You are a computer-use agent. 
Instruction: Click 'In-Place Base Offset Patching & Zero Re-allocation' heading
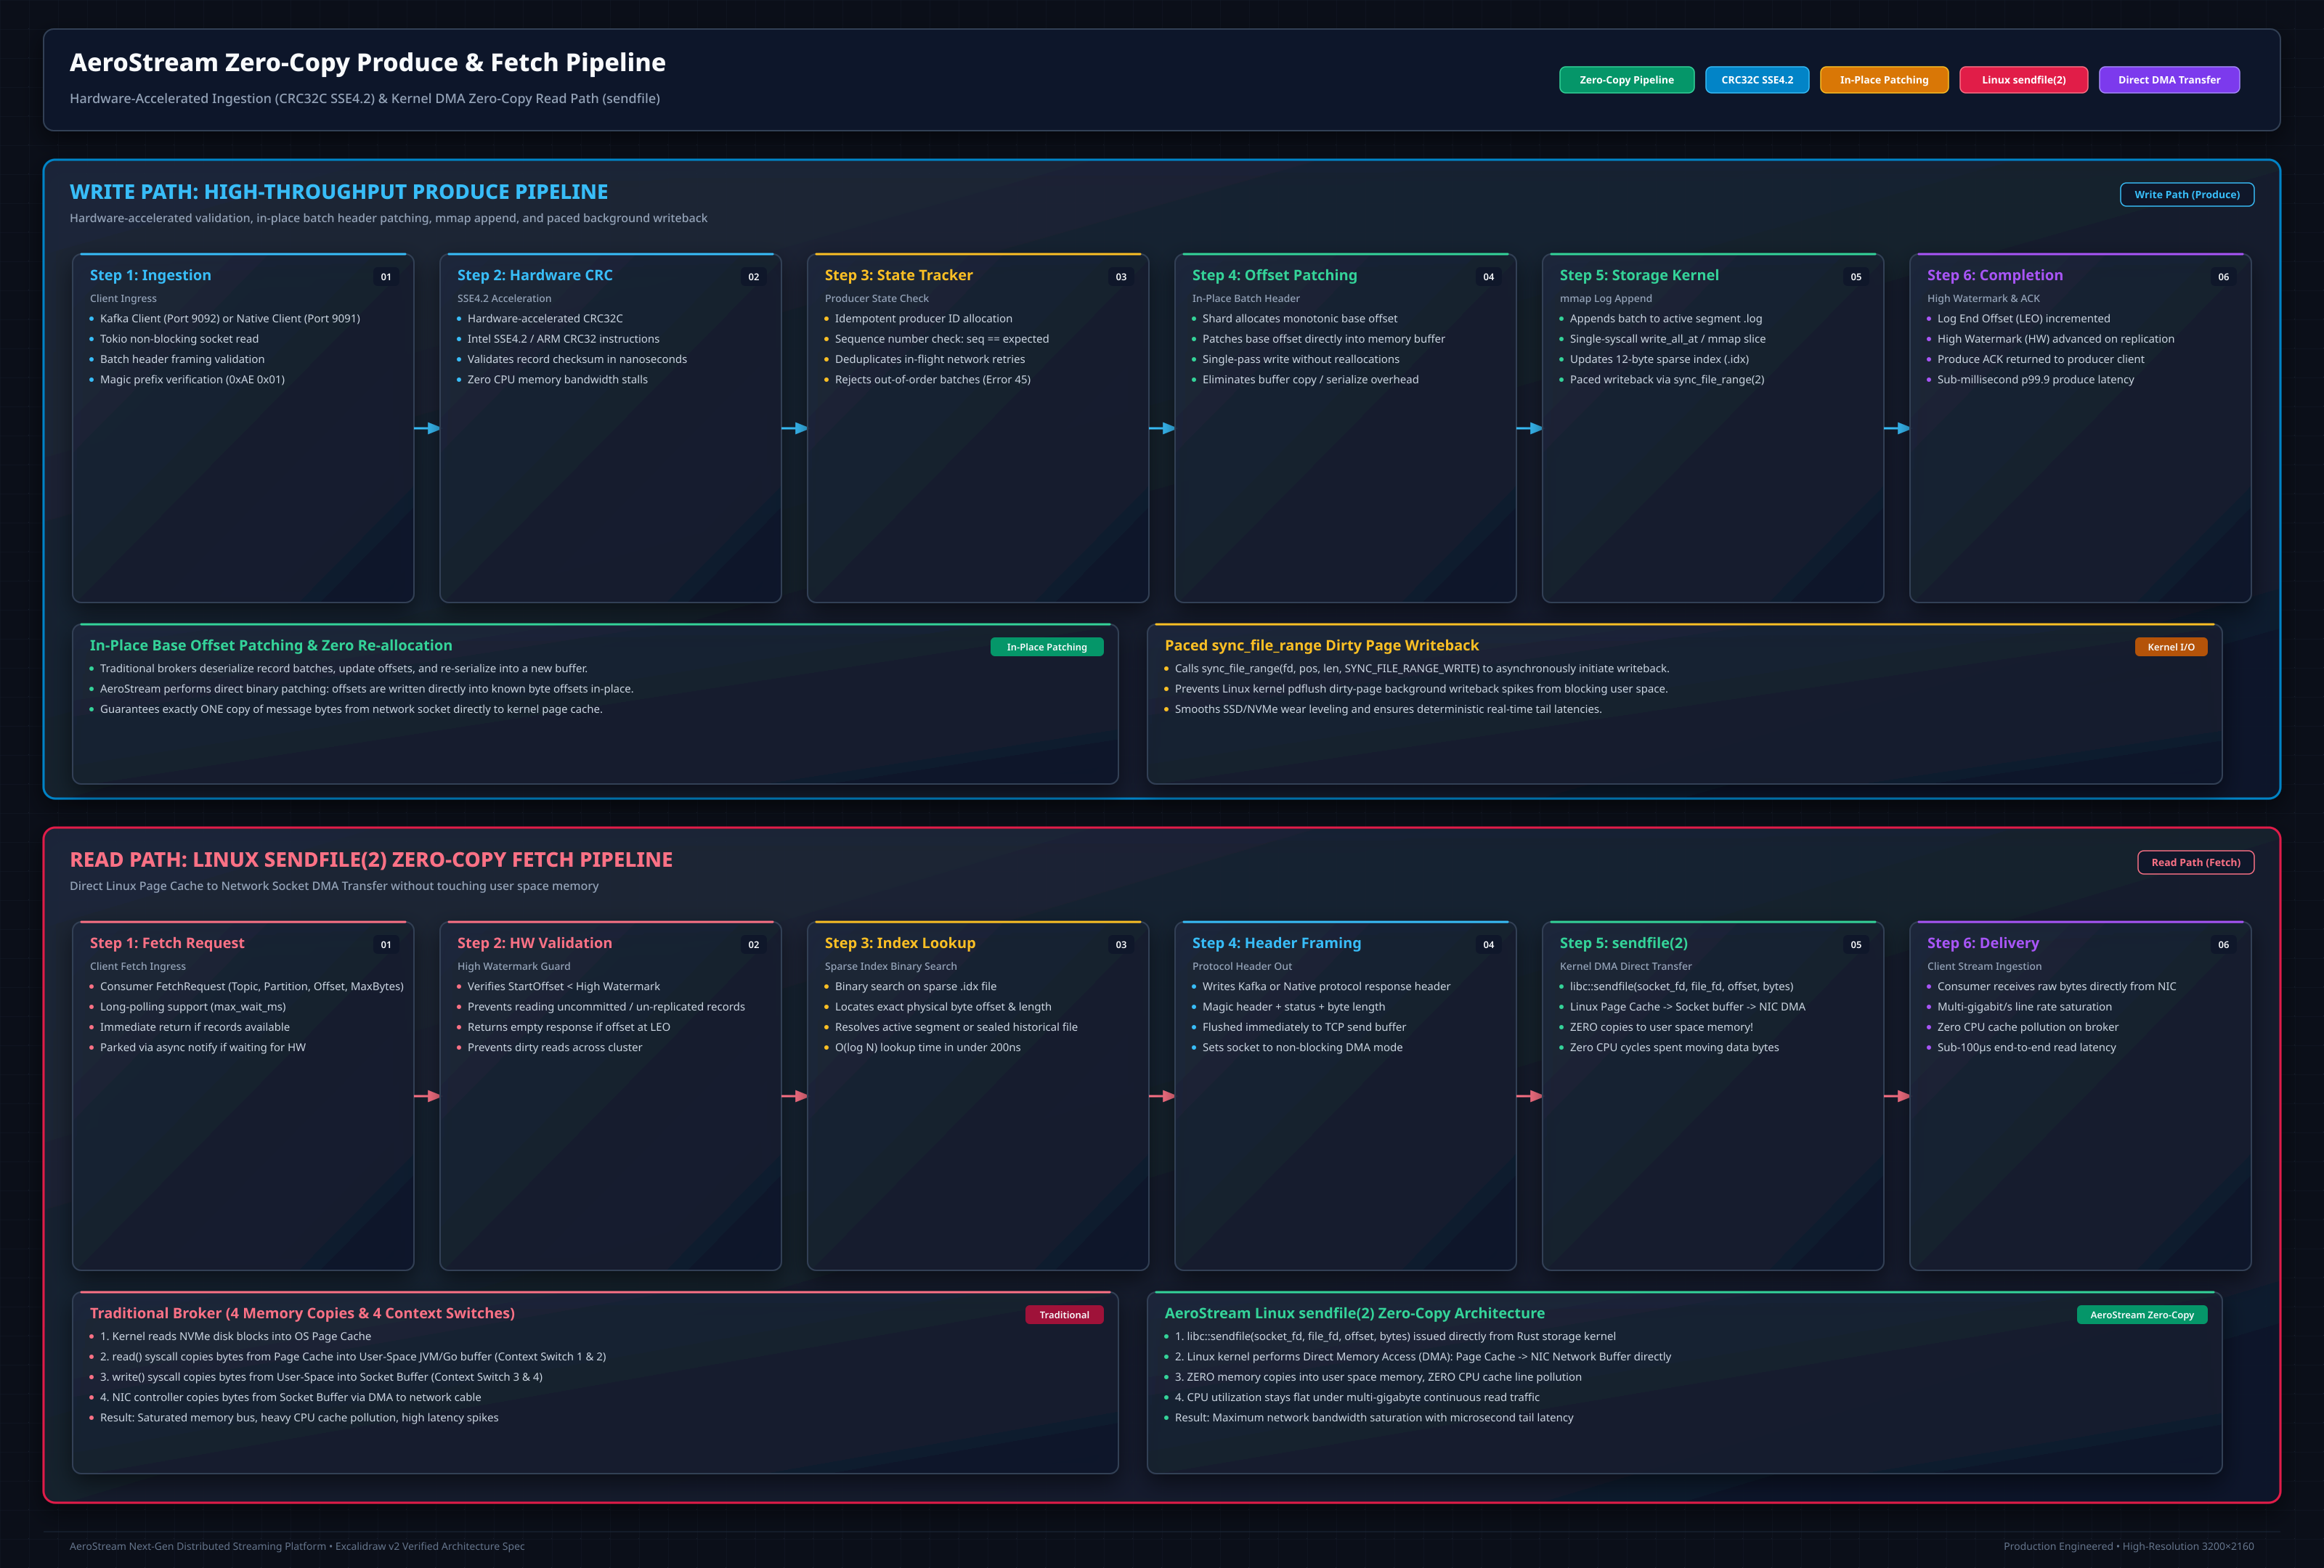[271, 645]
